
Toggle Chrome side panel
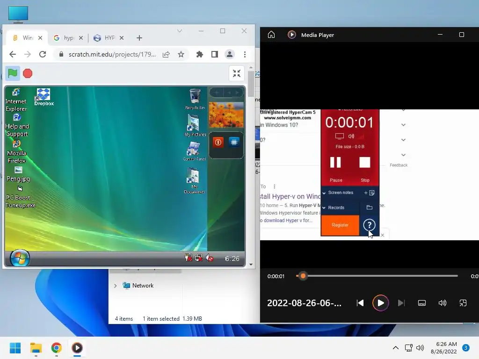click(x=214, y=54)
